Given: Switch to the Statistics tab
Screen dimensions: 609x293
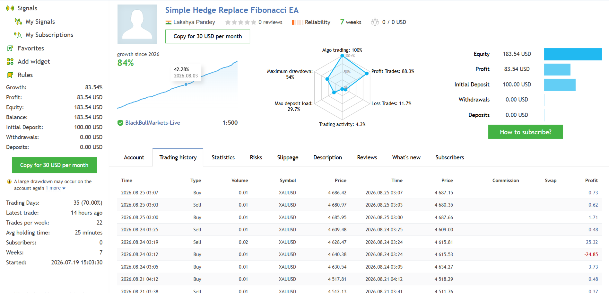Looking at the screenshot, I should click(223, 157).
